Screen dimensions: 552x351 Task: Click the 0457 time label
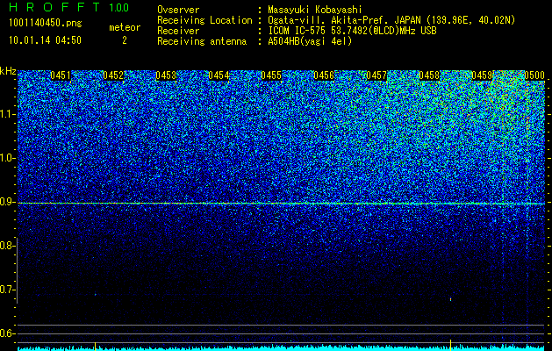pos(376,75)
